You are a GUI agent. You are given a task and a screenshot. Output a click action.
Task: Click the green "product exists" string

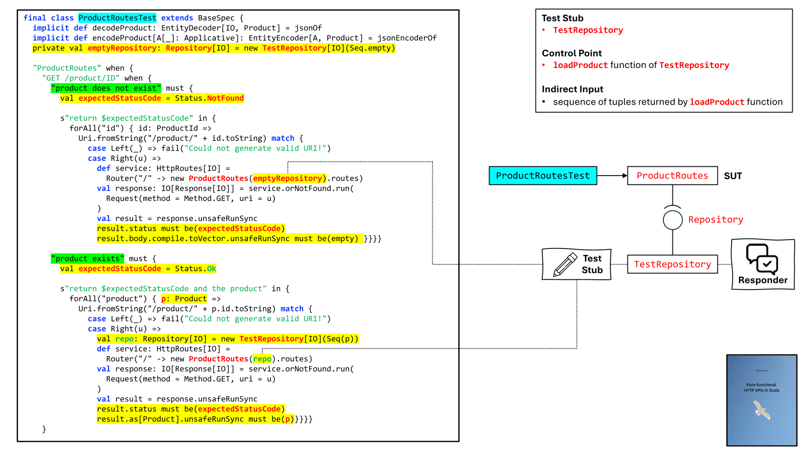[x=88, y=258]
